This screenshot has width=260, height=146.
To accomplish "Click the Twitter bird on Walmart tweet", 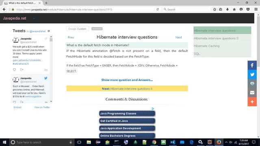I will pyautogui.click(x=46, y=78).
